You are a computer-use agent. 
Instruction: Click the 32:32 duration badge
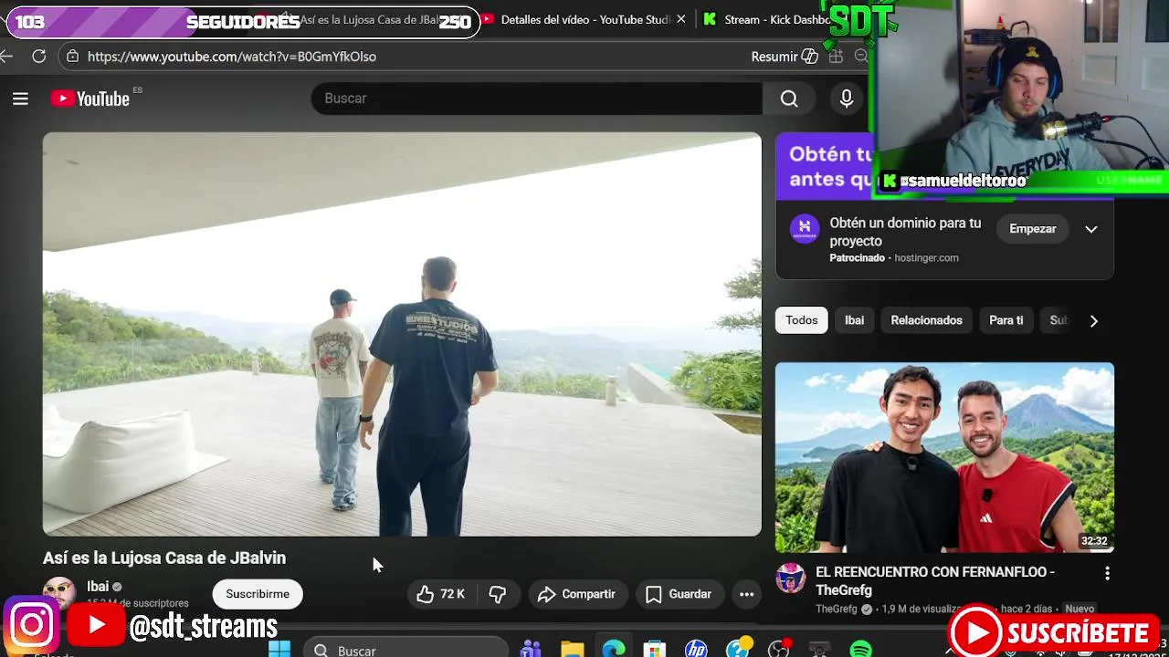(1094, 540)
